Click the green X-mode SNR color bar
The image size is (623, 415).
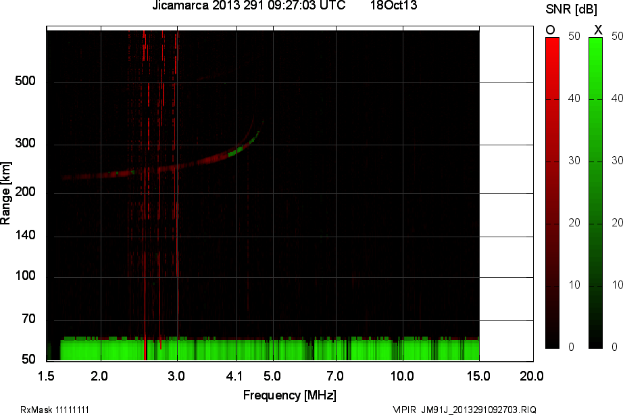tap(595, 193)
